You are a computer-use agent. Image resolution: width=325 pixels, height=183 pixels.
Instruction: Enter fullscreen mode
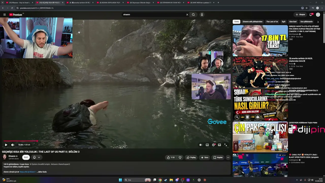pyautogui.click(x=225, y=145)
